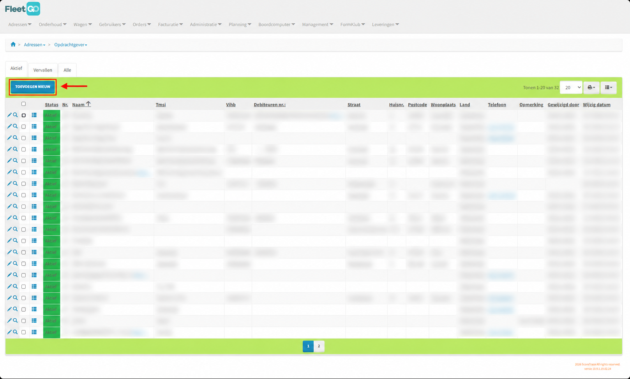Check the first row's checkbox
The width and height of the screenshot is (630, 379).
tap(24, 116)
